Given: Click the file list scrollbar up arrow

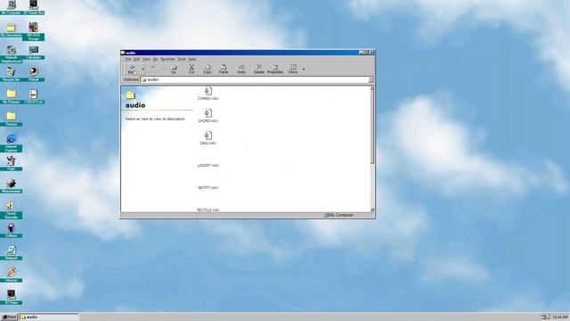Looking at the screenshot, I should [372, 88].
